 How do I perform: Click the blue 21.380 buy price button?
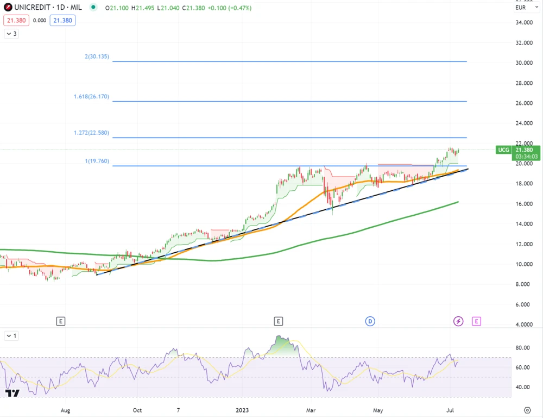62,21
